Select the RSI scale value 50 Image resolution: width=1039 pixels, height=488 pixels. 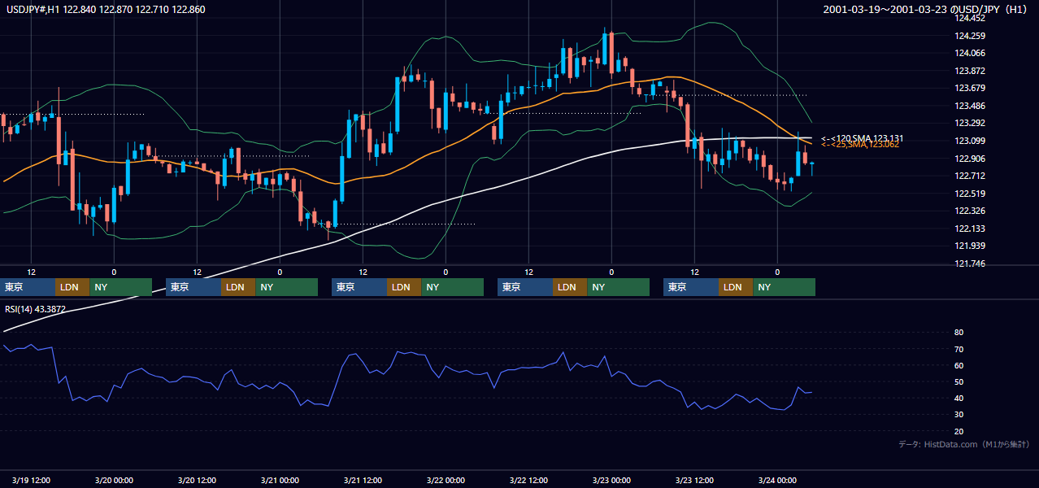click(959, 381)
